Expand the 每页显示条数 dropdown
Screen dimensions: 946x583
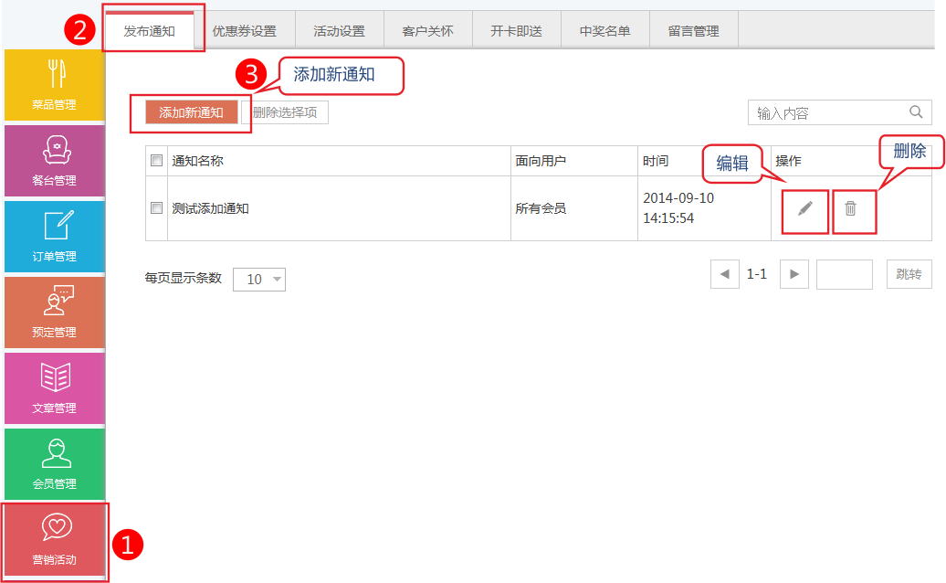coord(259,280)
